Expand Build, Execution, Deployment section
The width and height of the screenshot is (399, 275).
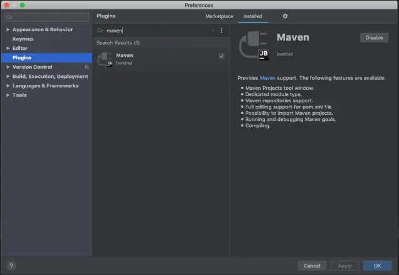[8, 76]
